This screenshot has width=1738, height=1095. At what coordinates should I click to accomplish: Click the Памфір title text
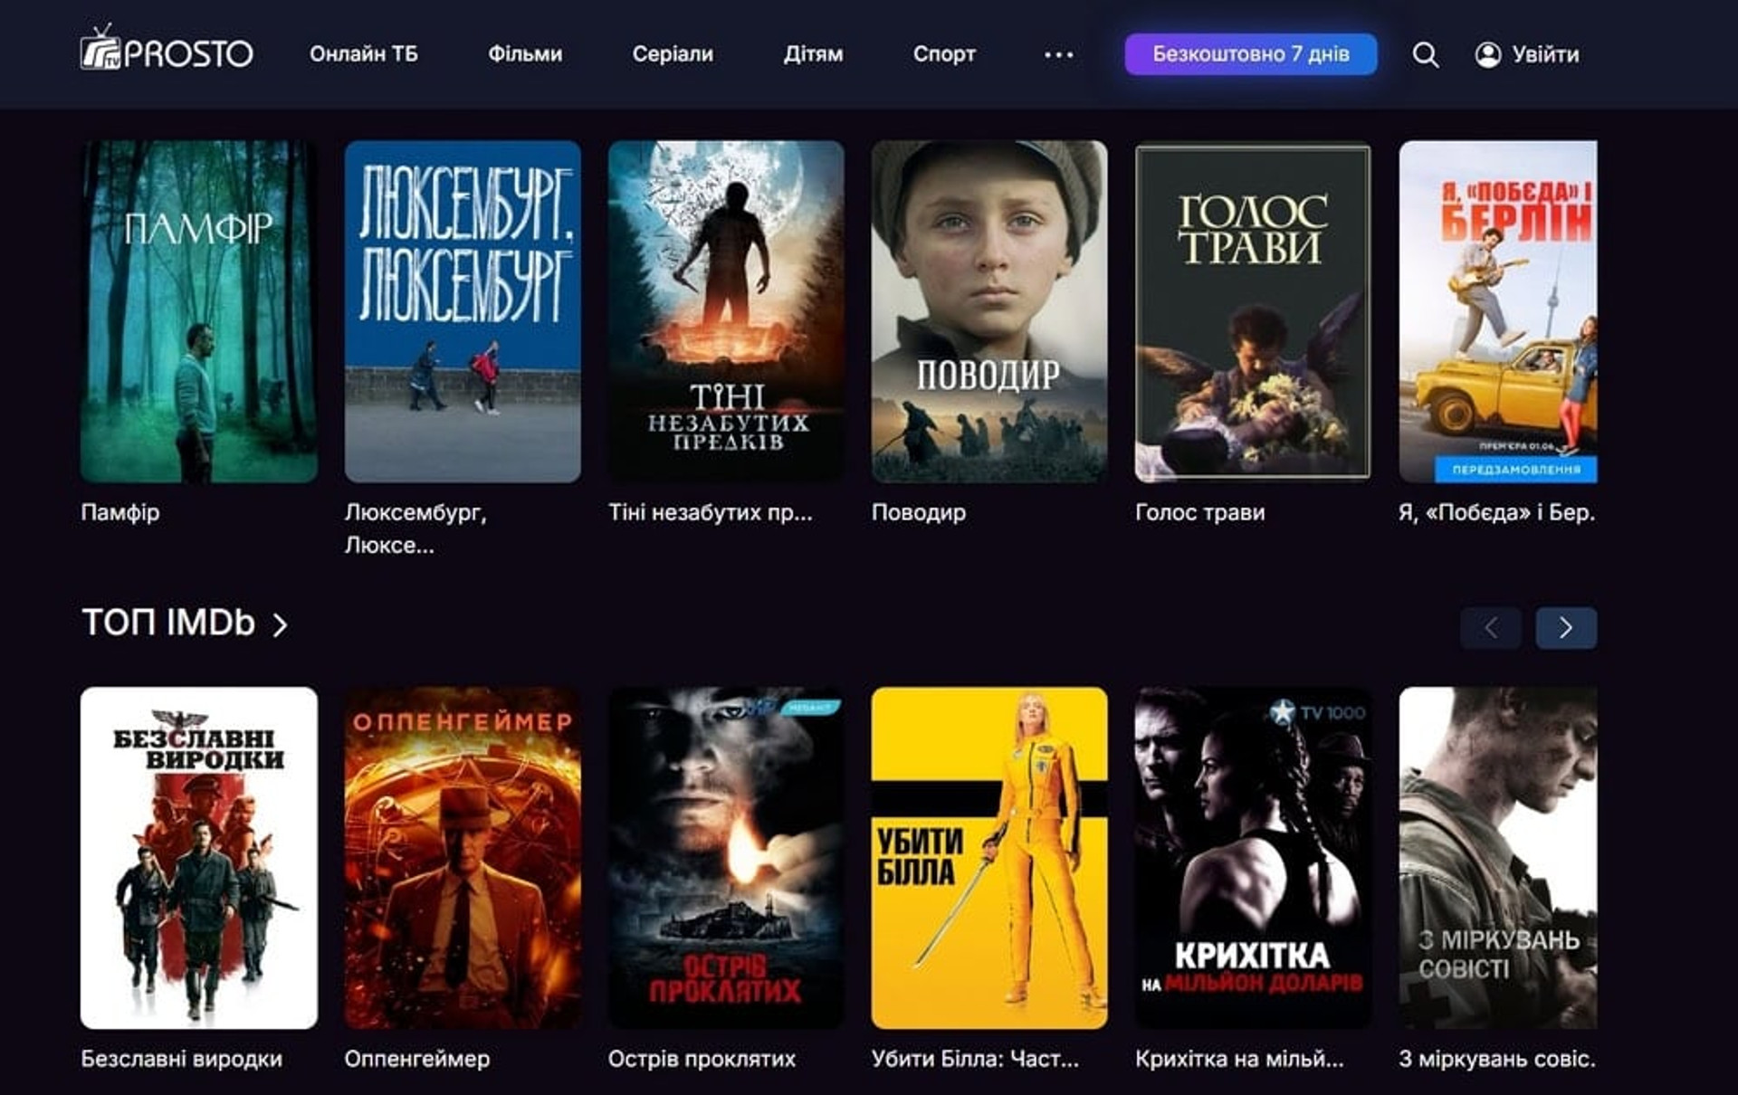(120, 513)
